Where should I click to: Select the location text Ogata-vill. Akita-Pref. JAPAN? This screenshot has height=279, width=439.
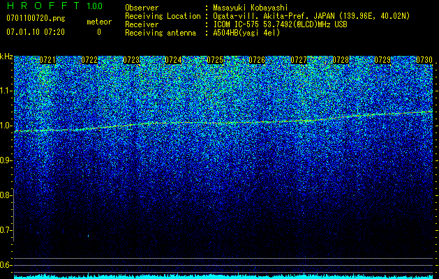click(274, 16)
